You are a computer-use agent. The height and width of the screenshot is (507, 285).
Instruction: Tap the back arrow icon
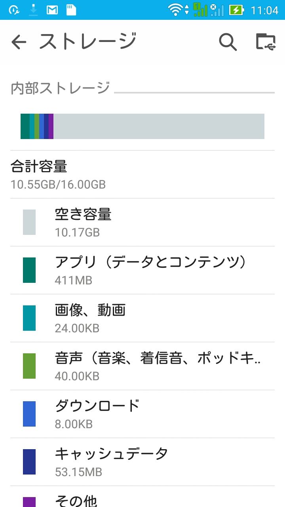click(x=19, y=42)
